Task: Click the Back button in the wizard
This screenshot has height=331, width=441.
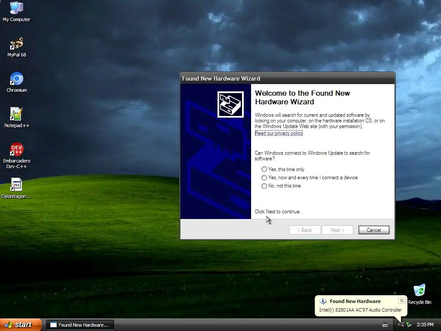Action: [x=305, y=230]
